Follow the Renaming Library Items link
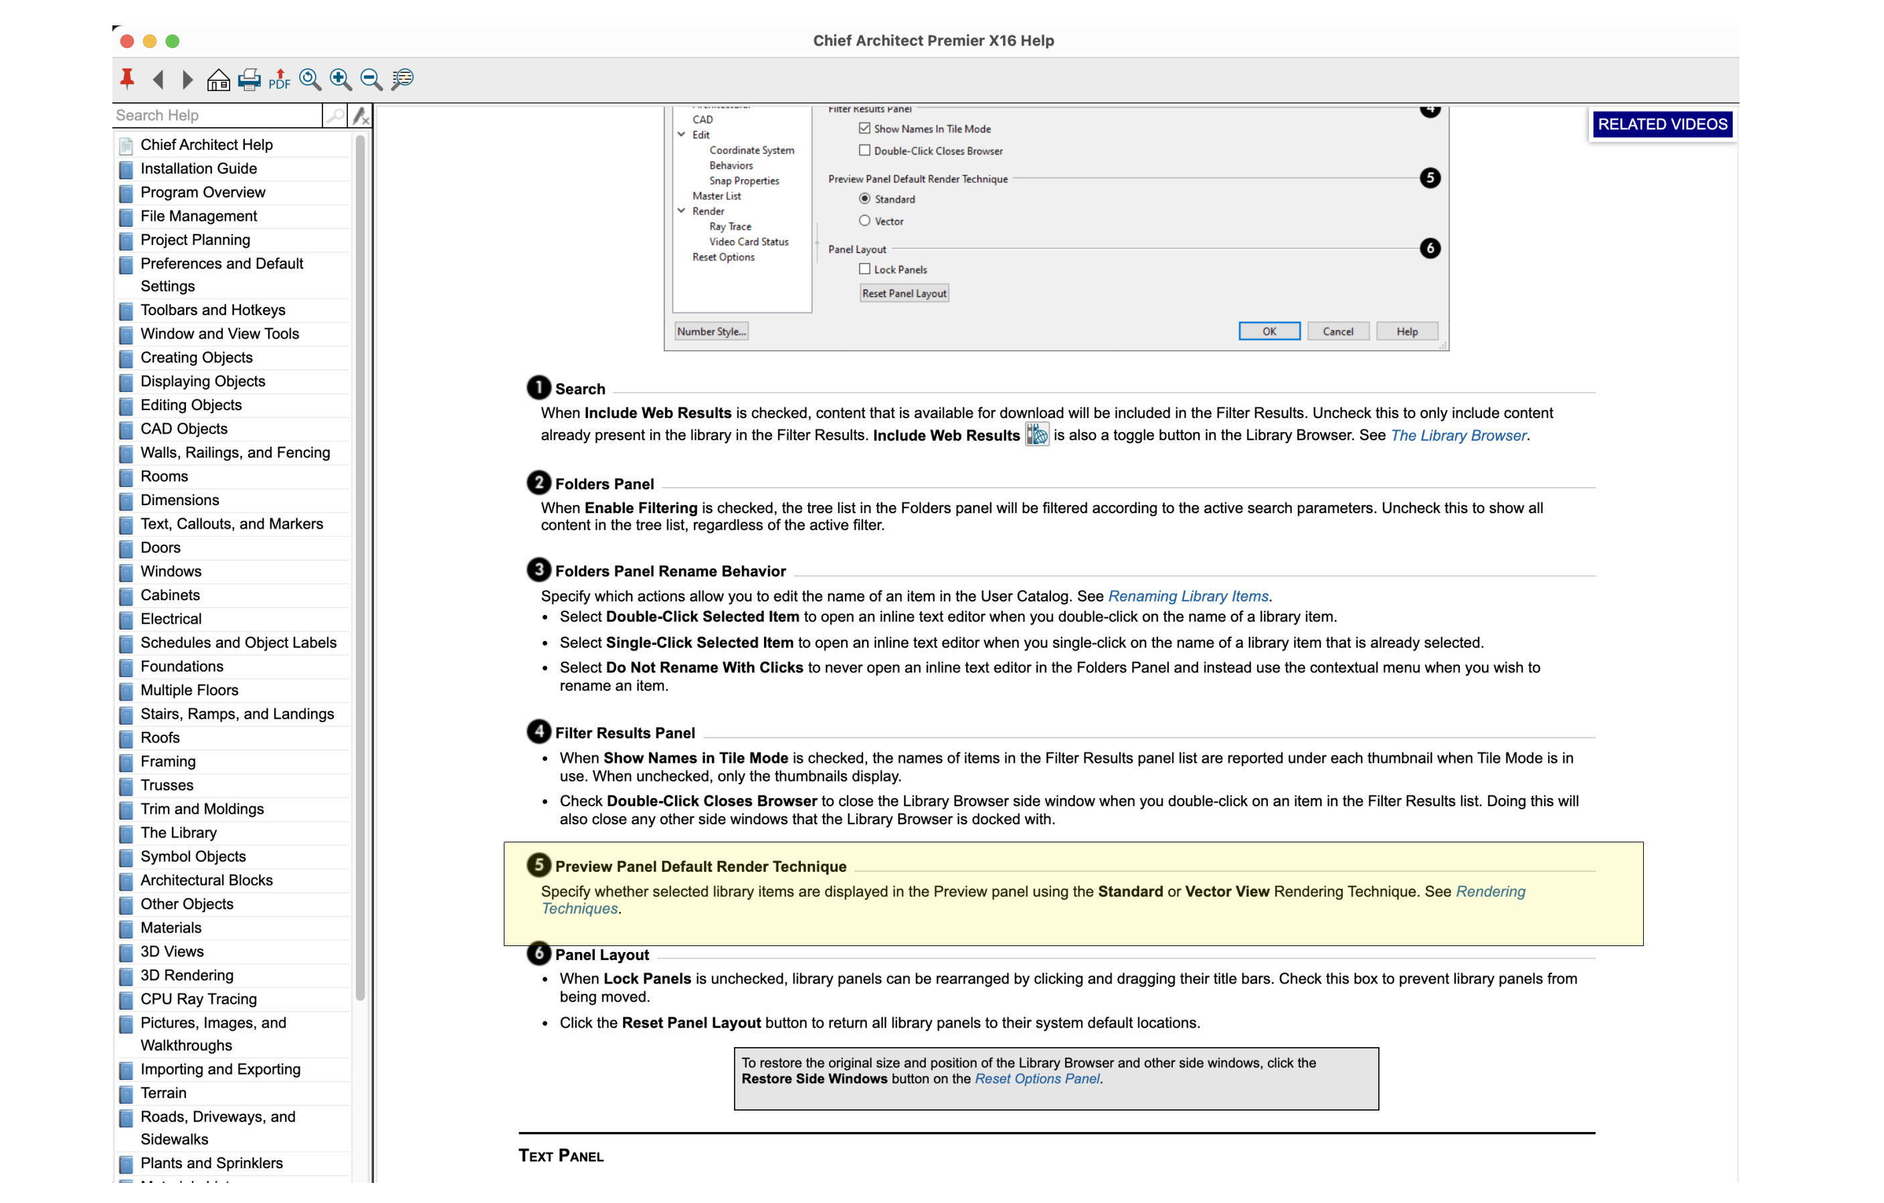Viewport: 1884px width, 1203px height. click(1188, 596)
